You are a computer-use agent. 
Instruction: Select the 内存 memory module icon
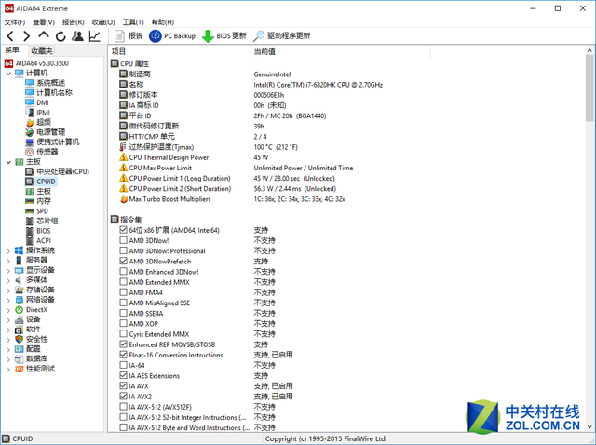[x=30, y=201]
